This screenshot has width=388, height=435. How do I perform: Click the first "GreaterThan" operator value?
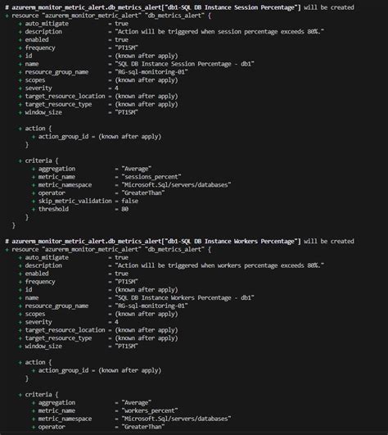(143, 193)
